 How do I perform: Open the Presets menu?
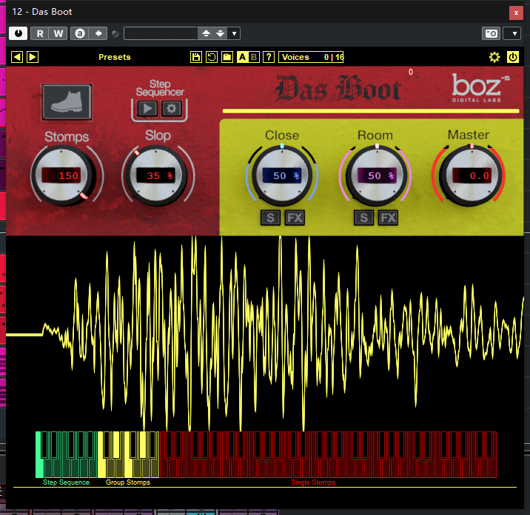(114, 57)
